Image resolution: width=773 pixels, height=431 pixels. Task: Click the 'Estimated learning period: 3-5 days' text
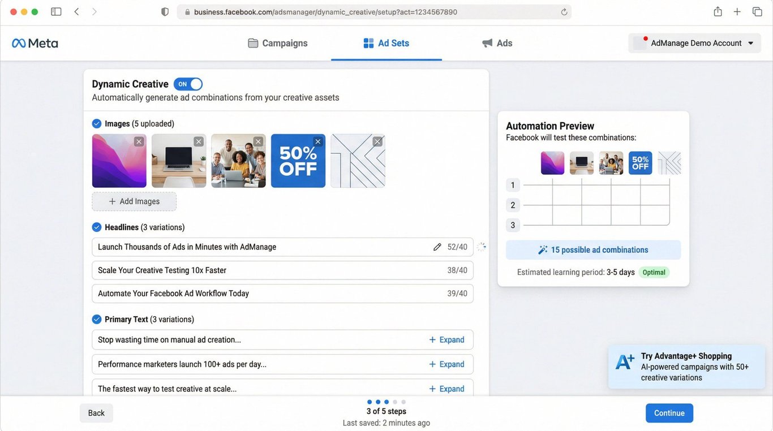[576, 272]
